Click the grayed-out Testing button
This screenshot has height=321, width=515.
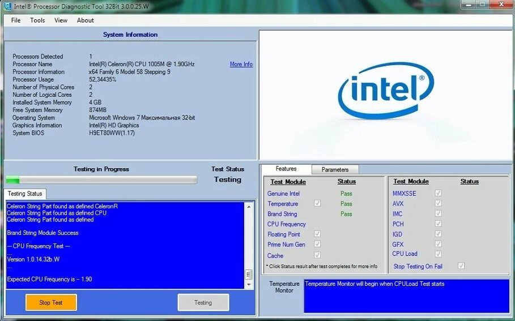(203, 303)
